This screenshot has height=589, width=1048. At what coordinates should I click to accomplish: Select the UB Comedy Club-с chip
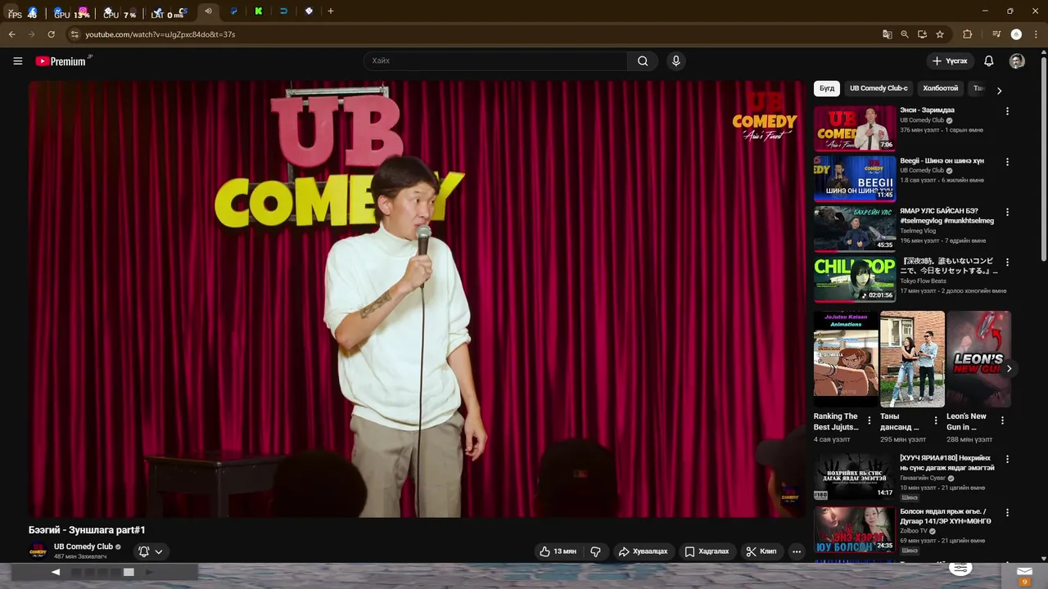click(x=879, y=88)
